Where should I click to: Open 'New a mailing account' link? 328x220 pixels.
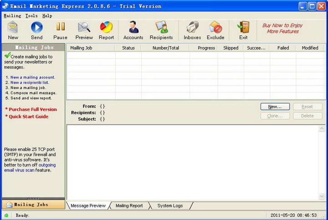[x=33, y=77]
